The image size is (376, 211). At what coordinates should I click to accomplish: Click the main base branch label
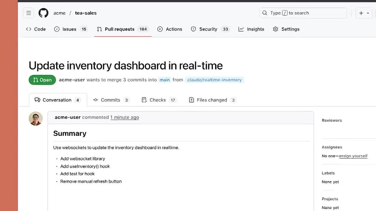click(x=164, y=80)
